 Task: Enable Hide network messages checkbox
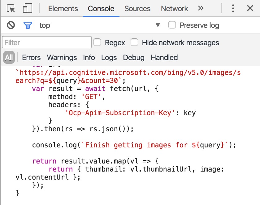click(134, 42)
